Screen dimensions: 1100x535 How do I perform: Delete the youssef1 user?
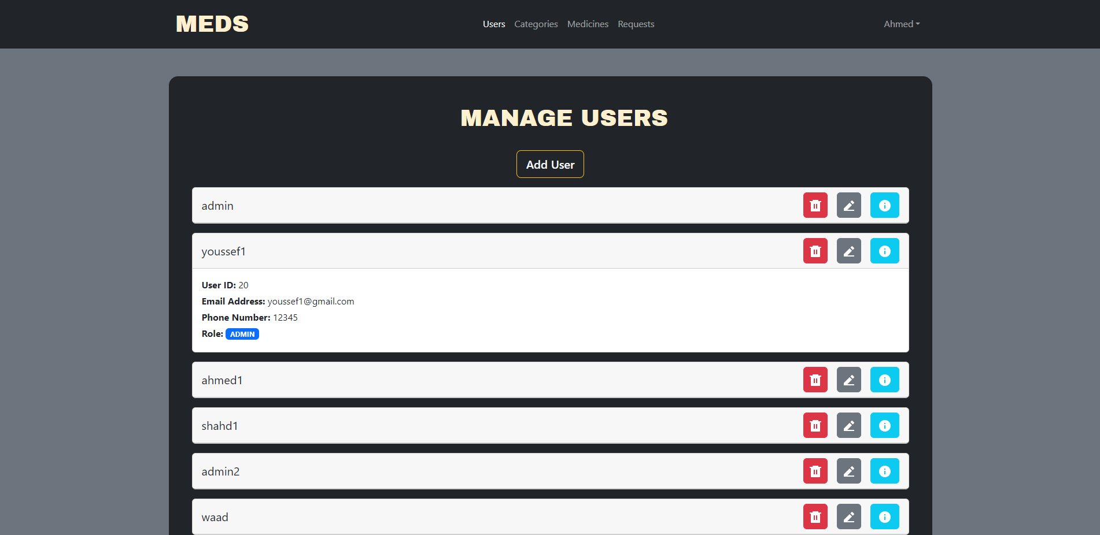tap(815, 251)
